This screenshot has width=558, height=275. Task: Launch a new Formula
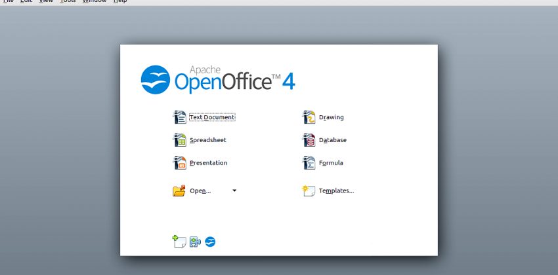(x=331, y=163)
